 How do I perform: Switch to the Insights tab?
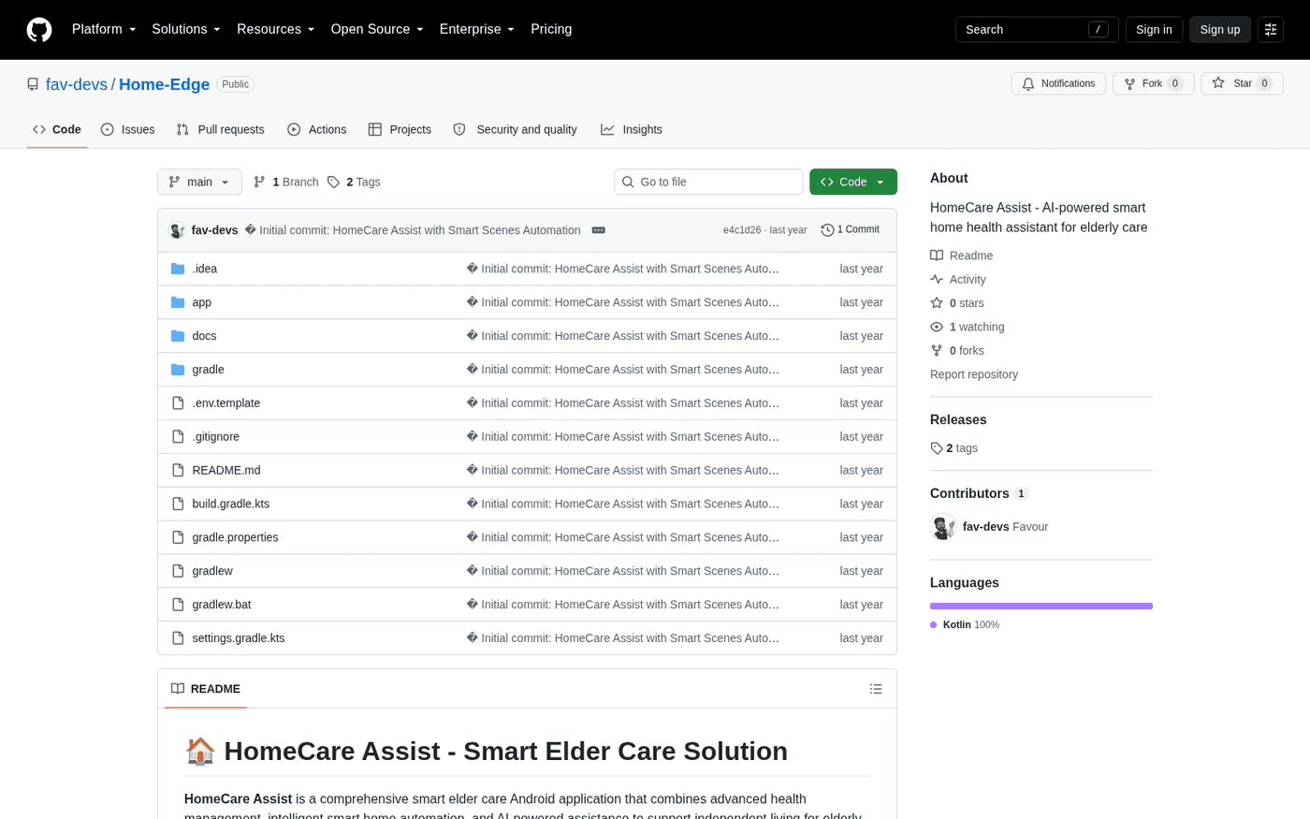coord(632,129)
